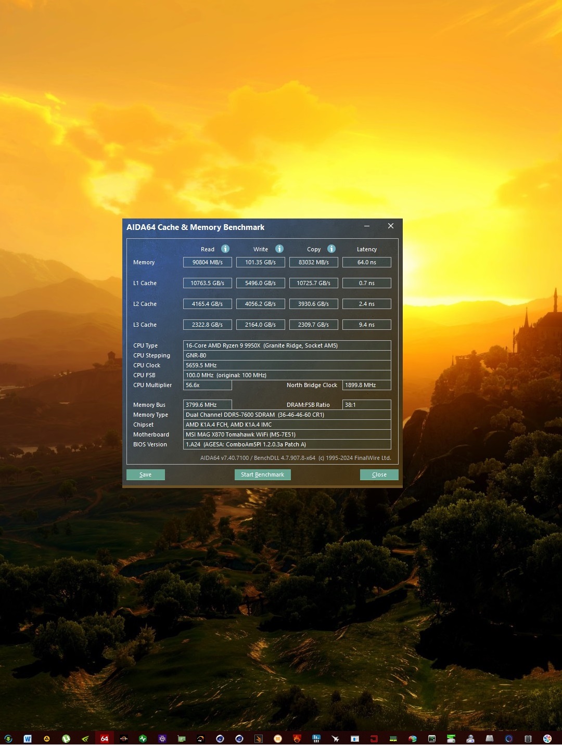Screen dimensions: 562x745
Task: Open the user magnifier taskbar icon
Action: coord(470,738)
